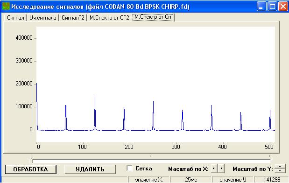Open the М.Спектр от С^2 tab
Screen dimensions: 289x183
pyautogui.click(x=109, y=18)
